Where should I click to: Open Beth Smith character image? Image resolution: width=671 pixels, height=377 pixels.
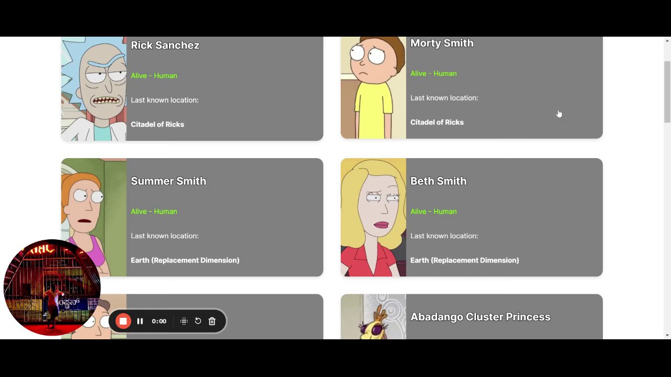(x=373, y=217)
